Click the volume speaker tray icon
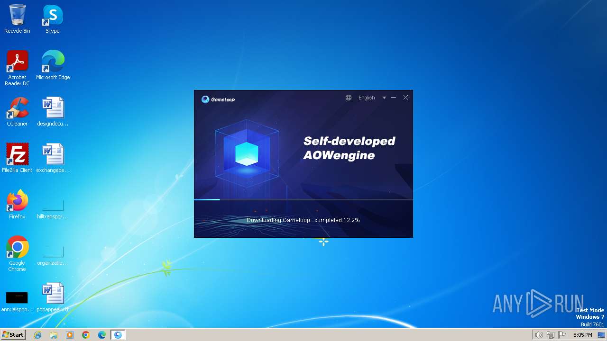The image size is (607, 341). (539, 335)
